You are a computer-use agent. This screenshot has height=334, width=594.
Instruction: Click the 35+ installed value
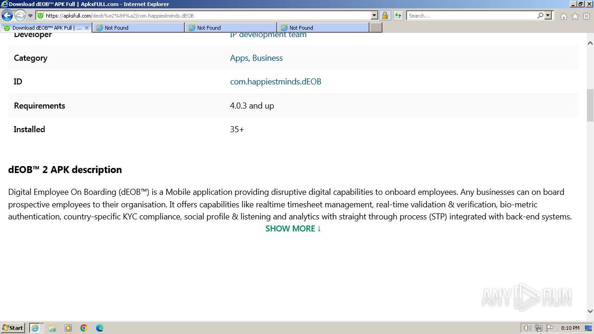click(237, 129)
